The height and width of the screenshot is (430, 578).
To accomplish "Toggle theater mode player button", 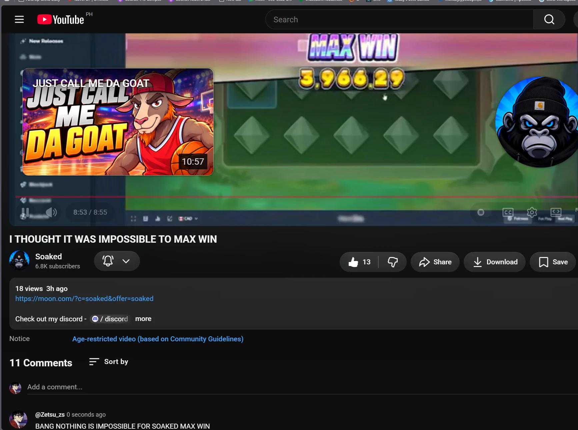I will coord(556,212).
